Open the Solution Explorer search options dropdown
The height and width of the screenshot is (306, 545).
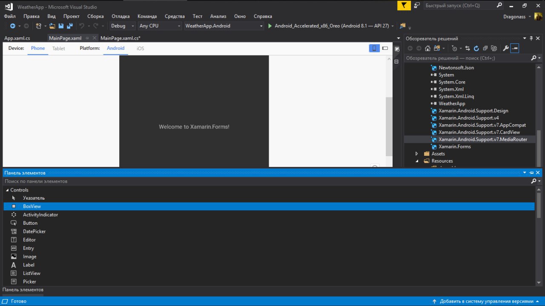(539, 58)
